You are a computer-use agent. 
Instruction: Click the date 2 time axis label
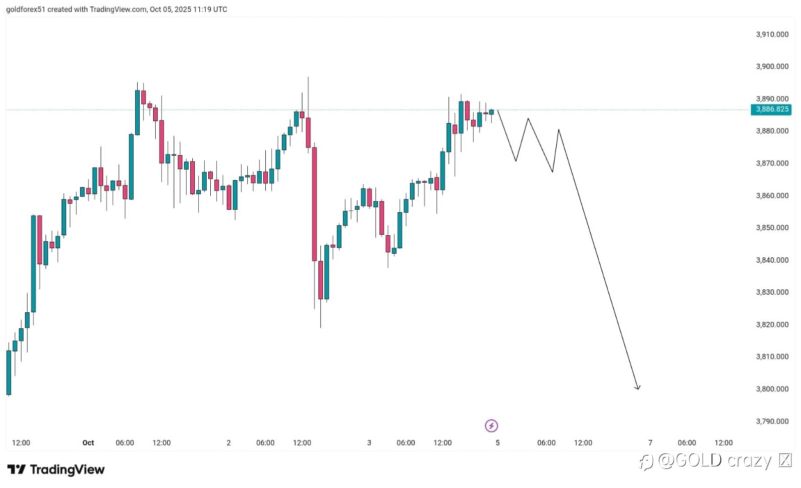229,443
